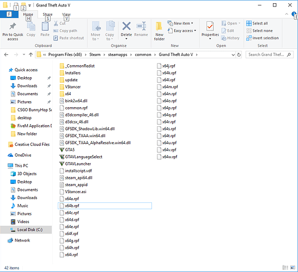Screen dimensions: 298x272
Task: Click the Search Grand Theft Auto V box
Action: coord(269,54)
